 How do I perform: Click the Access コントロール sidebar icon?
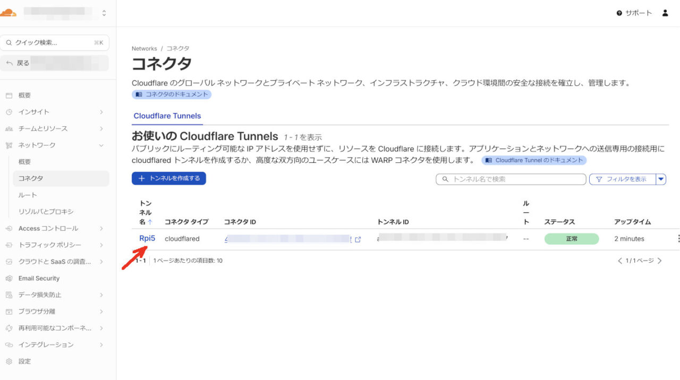[8, 228]
